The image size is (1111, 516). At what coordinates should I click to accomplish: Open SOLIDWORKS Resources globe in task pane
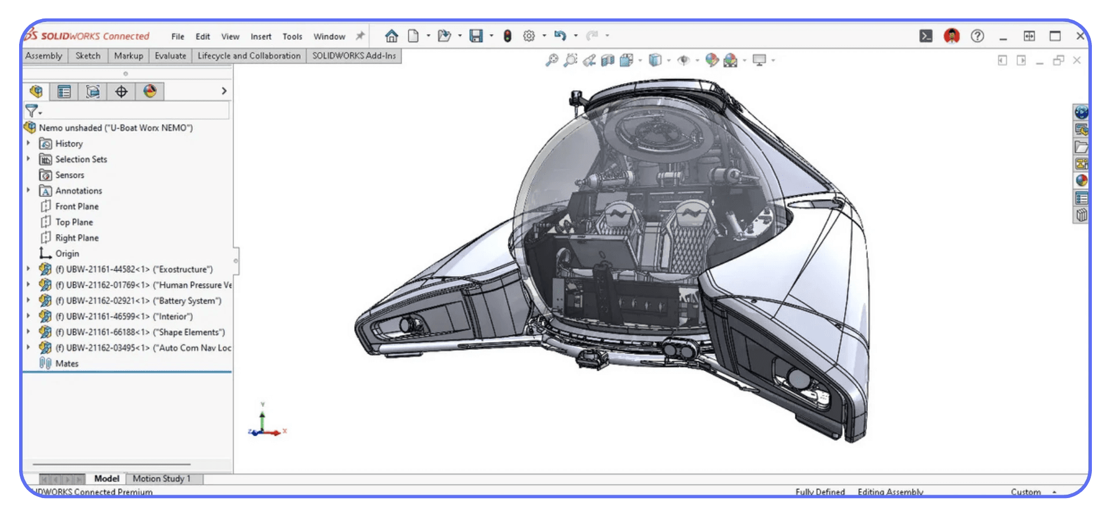(1081, 112)
